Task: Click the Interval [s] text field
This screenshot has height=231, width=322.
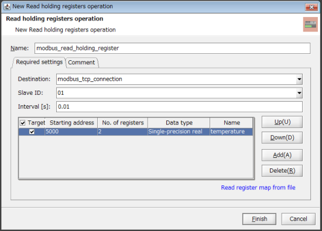Action: click(179, 107)
